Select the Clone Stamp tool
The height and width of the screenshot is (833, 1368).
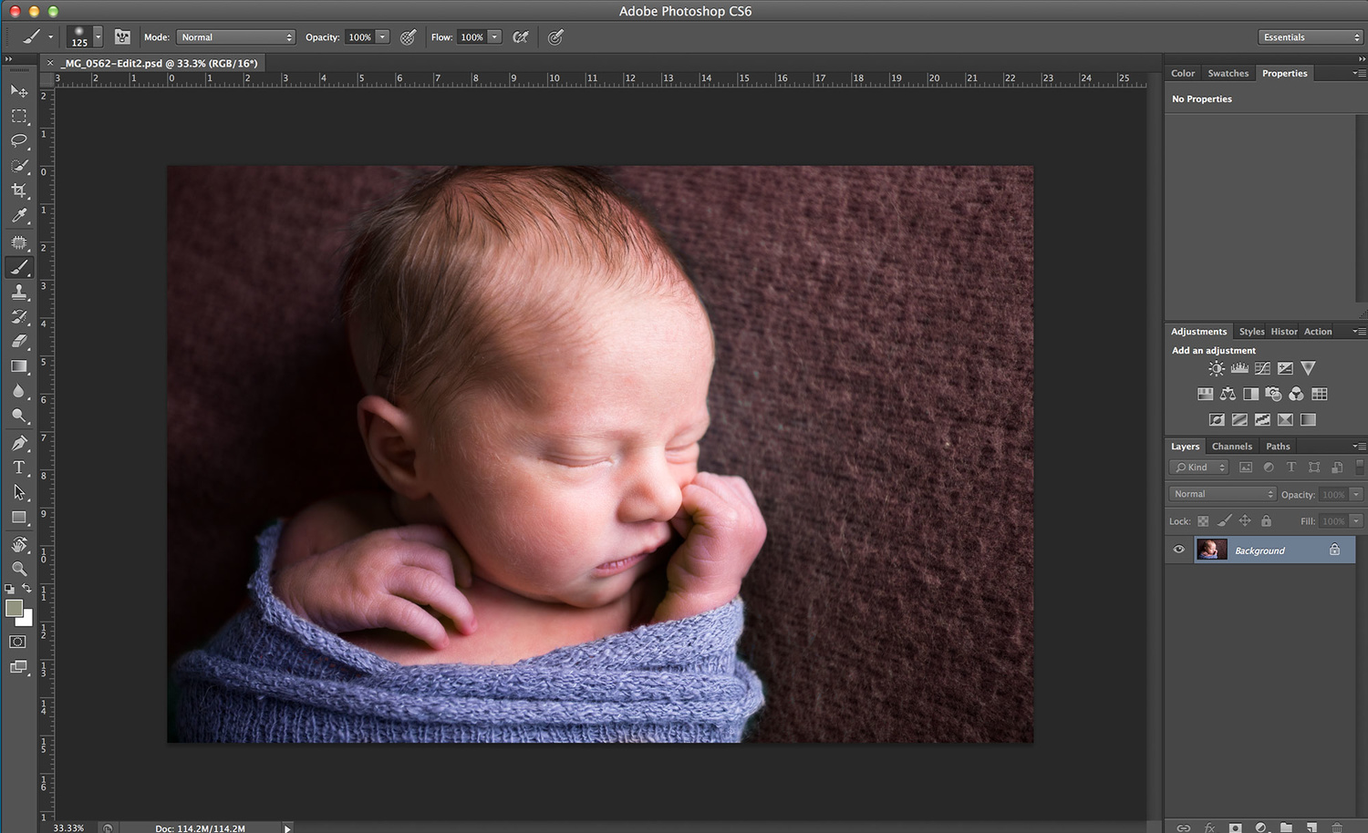tap(19, 292)
